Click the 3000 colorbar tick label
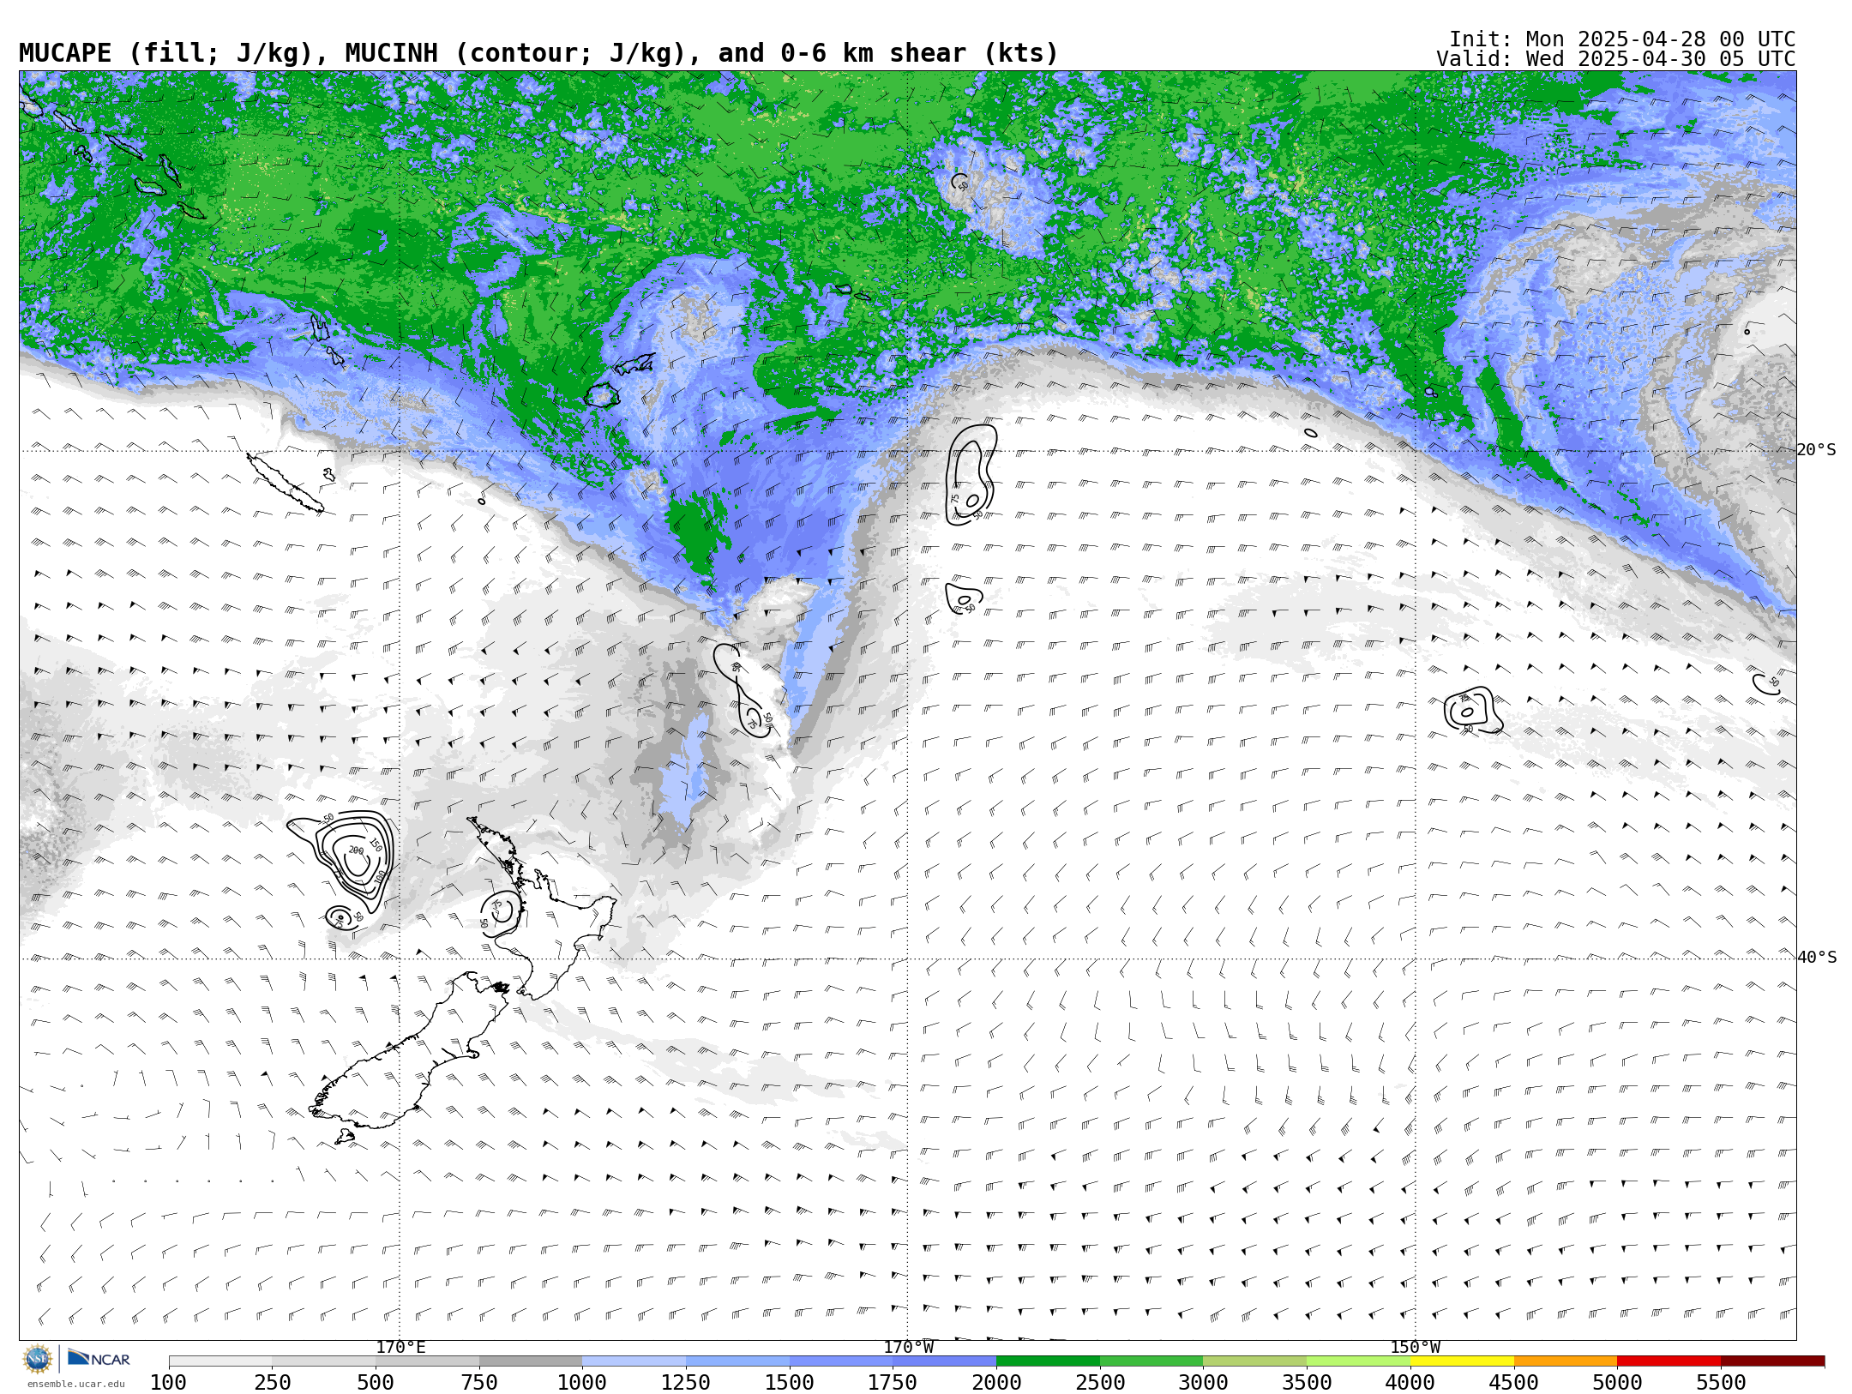This screenshot has width=1852, height=1394. click(x=1203, y=1383)
